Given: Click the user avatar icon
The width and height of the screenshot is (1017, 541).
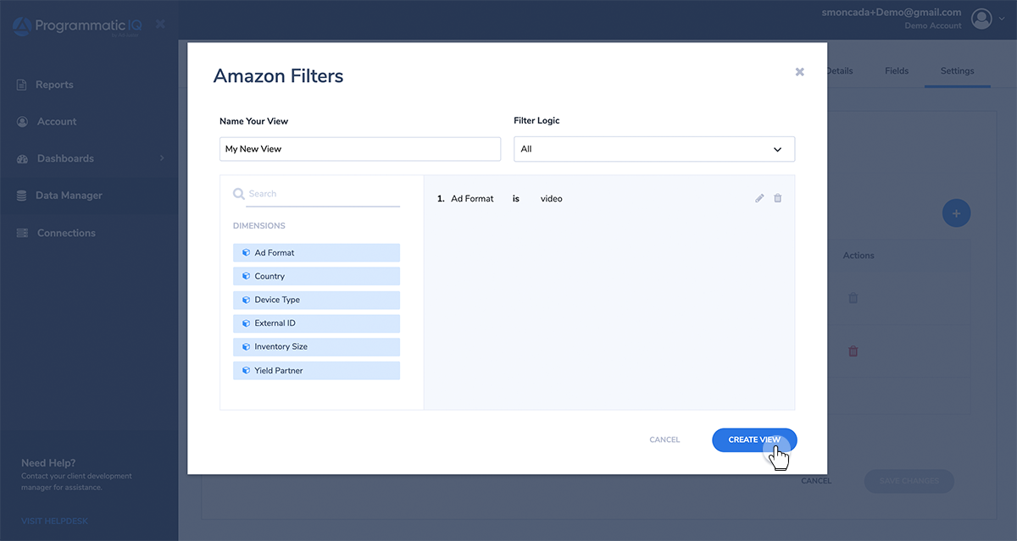Looking at the screenshot, I should click(981, 19).
